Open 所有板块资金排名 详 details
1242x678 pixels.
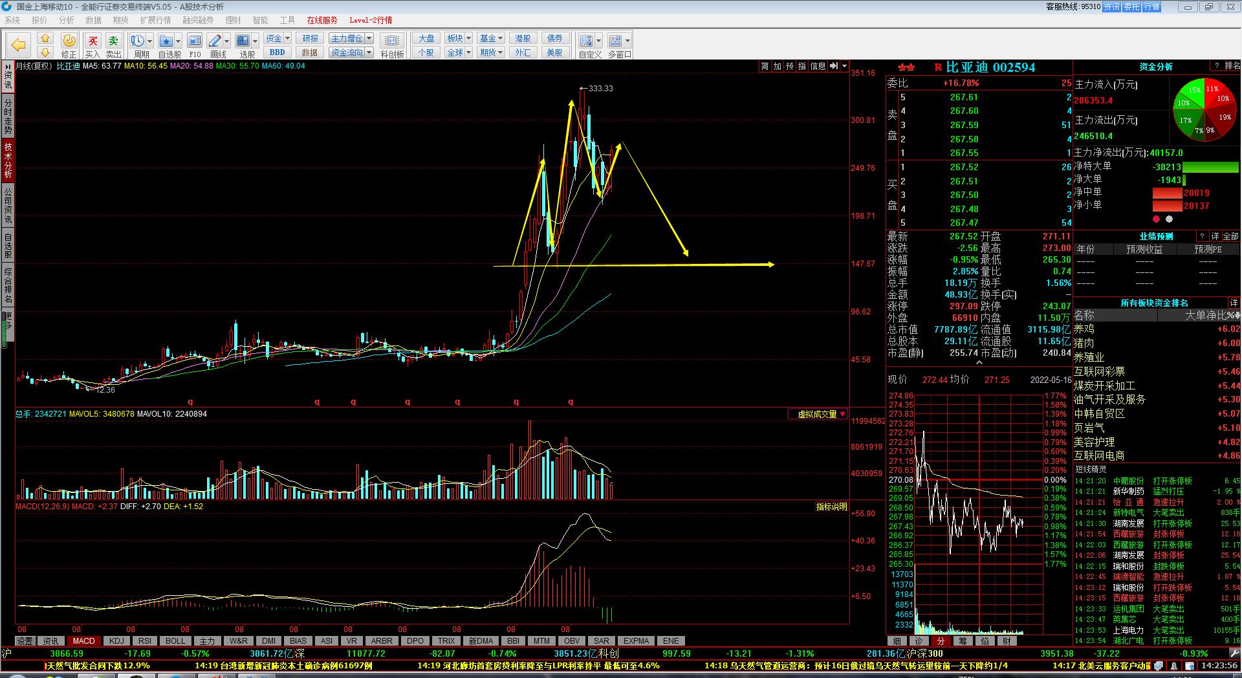1234,303
